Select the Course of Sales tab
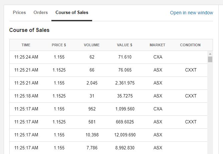 72,12
